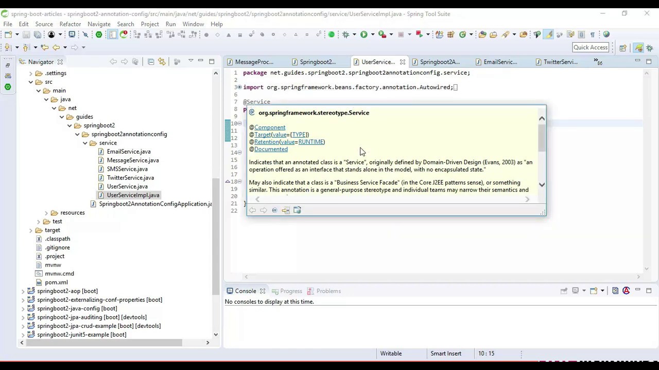Click the New Java Class icon
659x370 pixels.
(462, 34)
